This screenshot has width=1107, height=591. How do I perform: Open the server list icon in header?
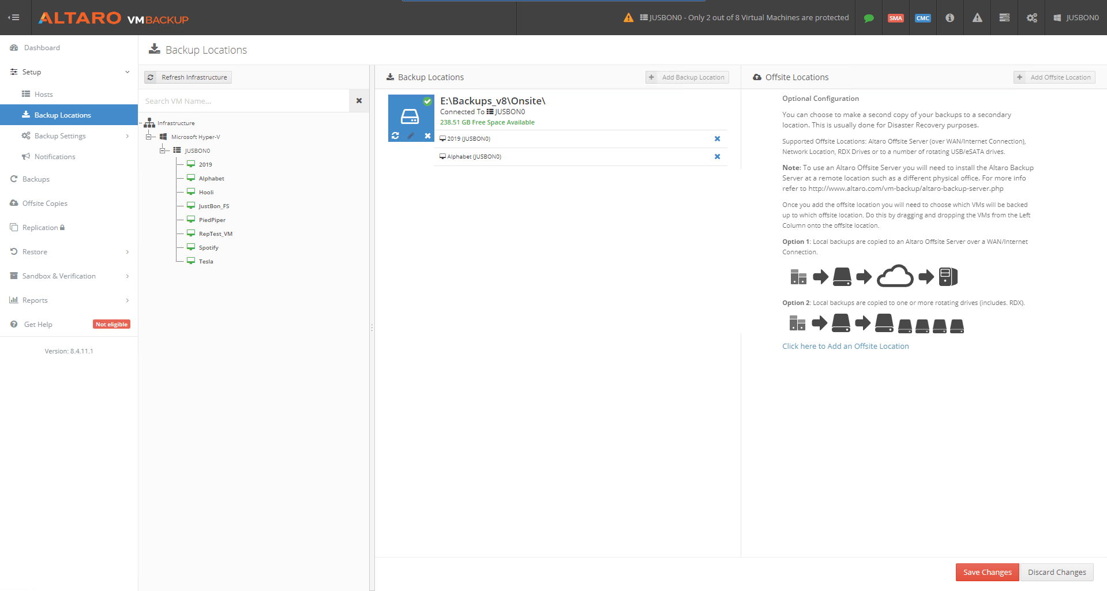[1004, 18]
